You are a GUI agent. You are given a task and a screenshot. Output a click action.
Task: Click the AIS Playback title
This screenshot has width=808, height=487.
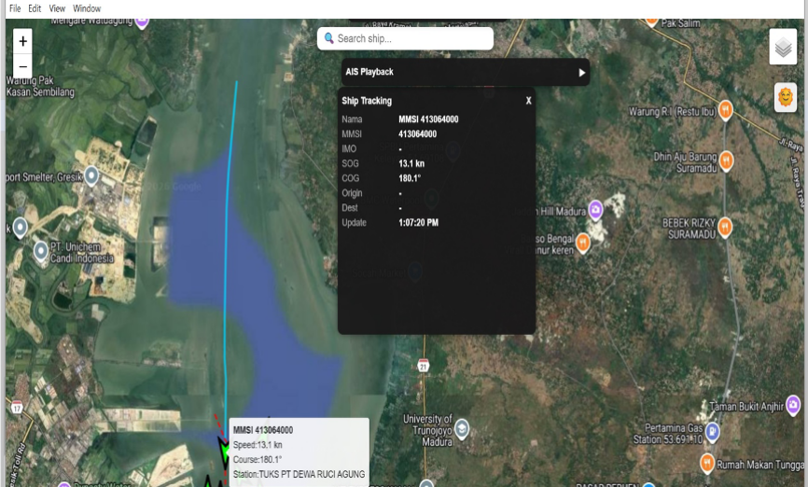click(369, 72)
